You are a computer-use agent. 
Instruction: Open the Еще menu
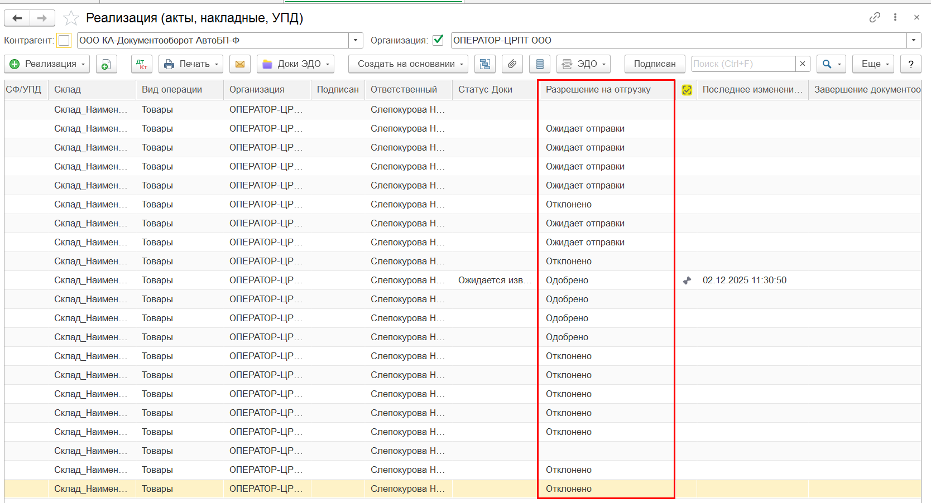pos(873,64)
